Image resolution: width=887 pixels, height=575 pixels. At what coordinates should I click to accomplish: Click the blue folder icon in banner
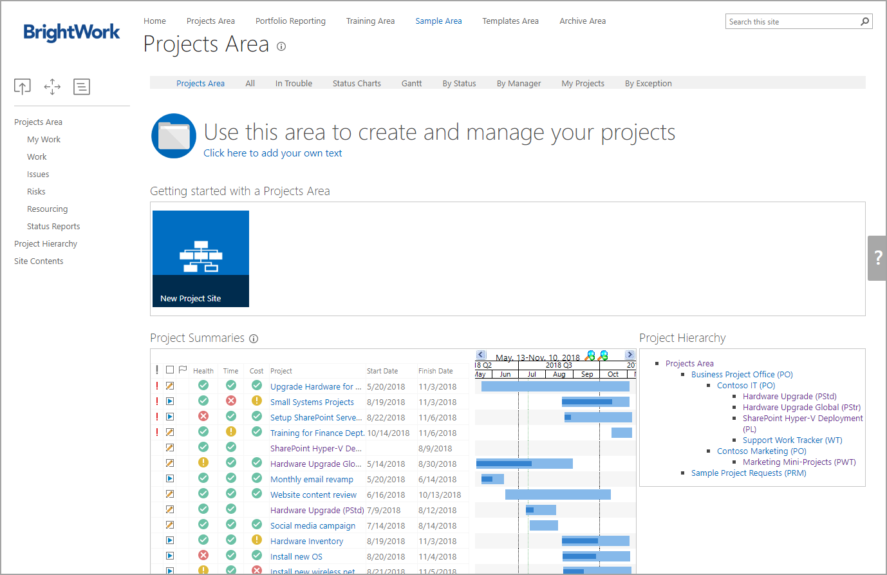[174, 136]
